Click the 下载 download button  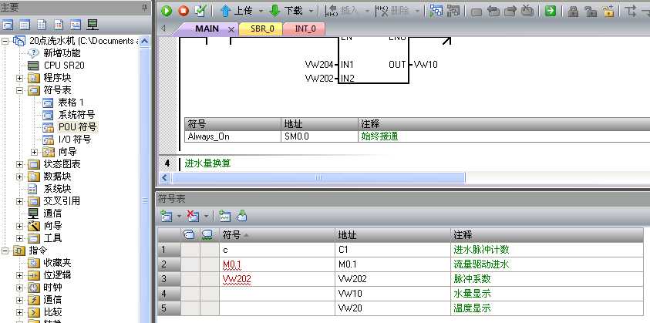pyautogui.click(x=287, y=11)
